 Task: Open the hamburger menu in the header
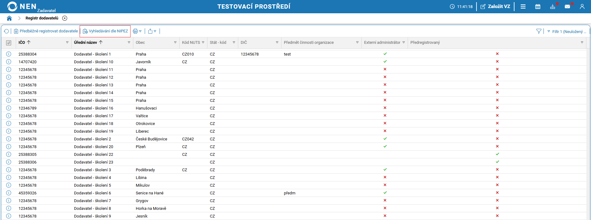click(x=523, y=6)
